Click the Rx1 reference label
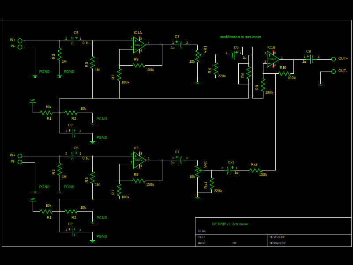Screen dimensions: 353x265 (x=206, y=185)
